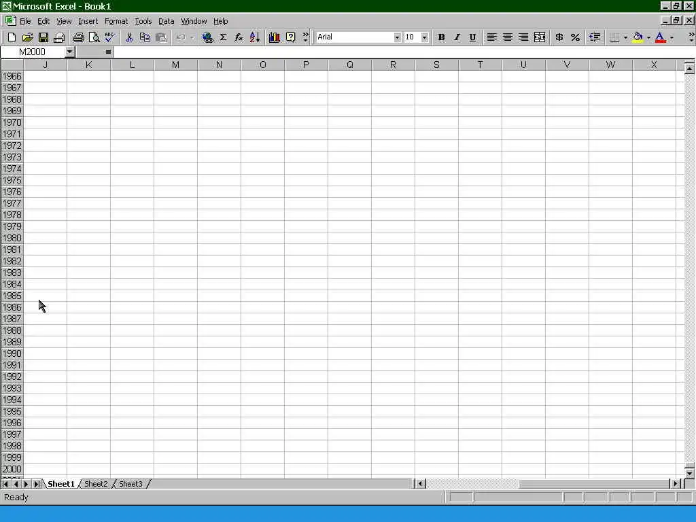
Task: Toggle Bold formatting
Action: [441, 37]
